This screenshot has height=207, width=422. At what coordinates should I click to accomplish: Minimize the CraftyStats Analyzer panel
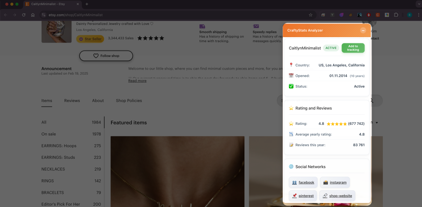pos(363,30)
